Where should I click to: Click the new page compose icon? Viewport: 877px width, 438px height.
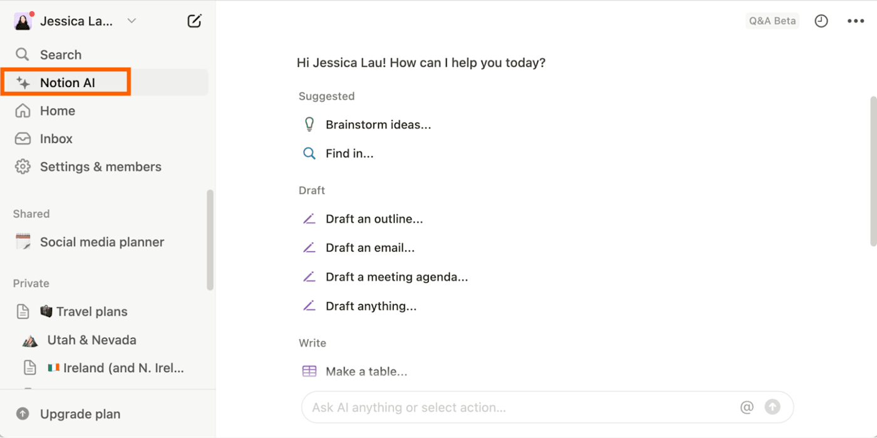pyautogui.click(x=194, y=20)
